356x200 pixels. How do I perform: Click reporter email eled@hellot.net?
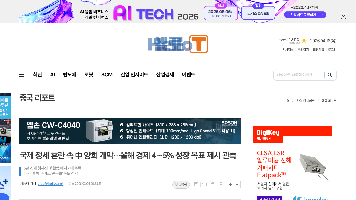[50, 184]
